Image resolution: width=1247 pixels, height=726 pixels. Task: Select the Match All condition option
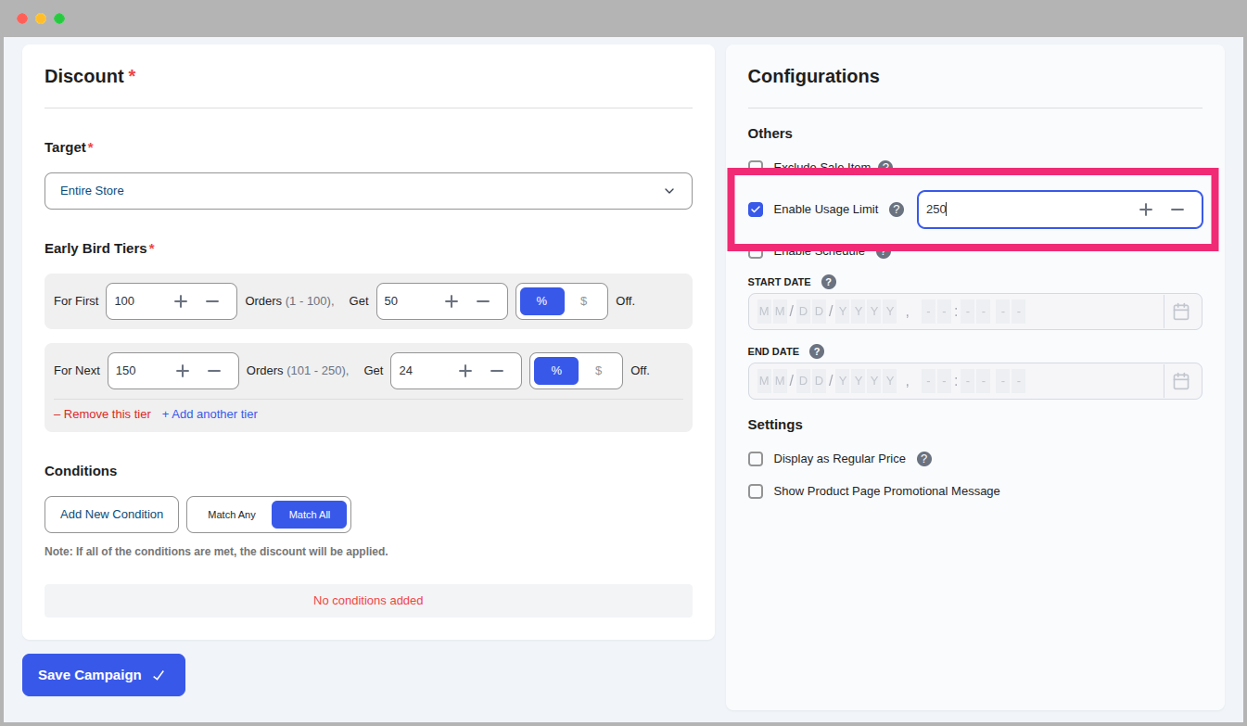point(310,515)
